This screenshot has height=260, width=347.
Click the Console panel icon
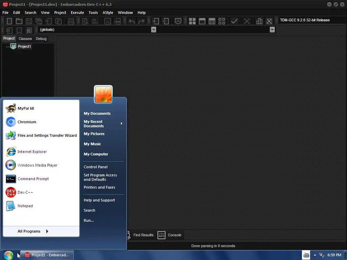[x=162, y=235]
